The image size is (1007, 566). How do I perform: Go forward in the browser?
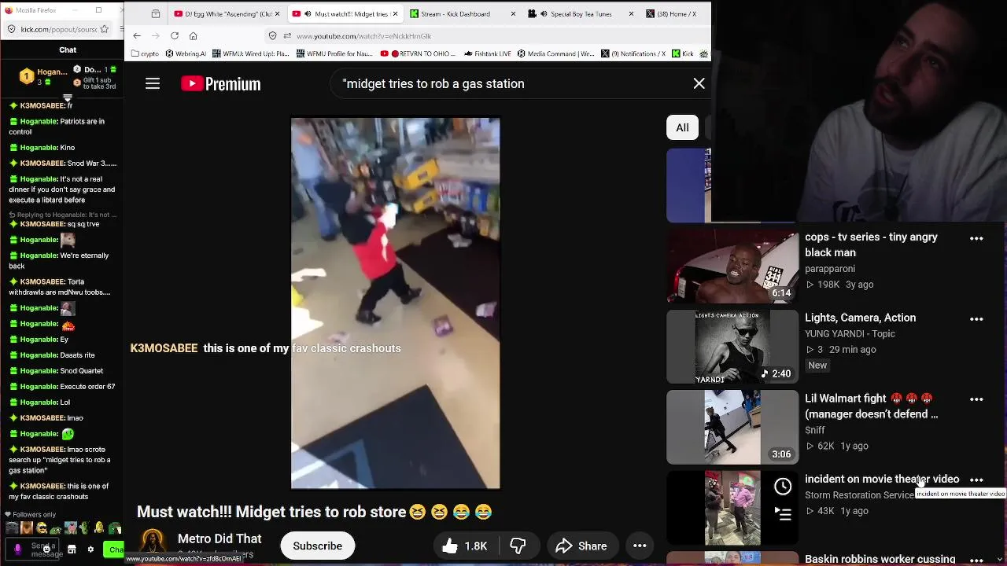155,35
